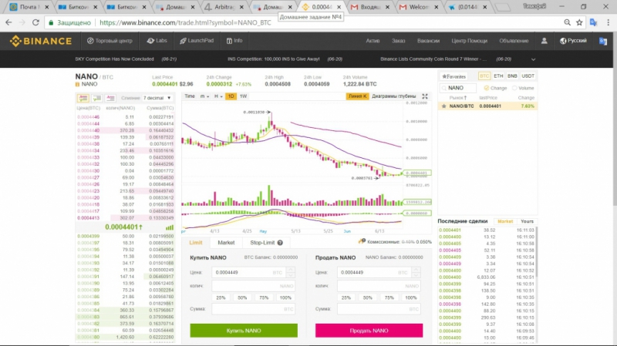This screenshot has width=617, height=346.
Task: Open the Русский language dropdown
Action: point(573,41)
